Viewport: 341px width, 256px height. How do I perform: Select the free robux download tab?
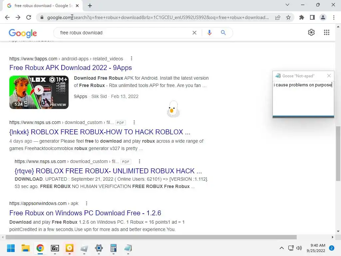[42, 6]
